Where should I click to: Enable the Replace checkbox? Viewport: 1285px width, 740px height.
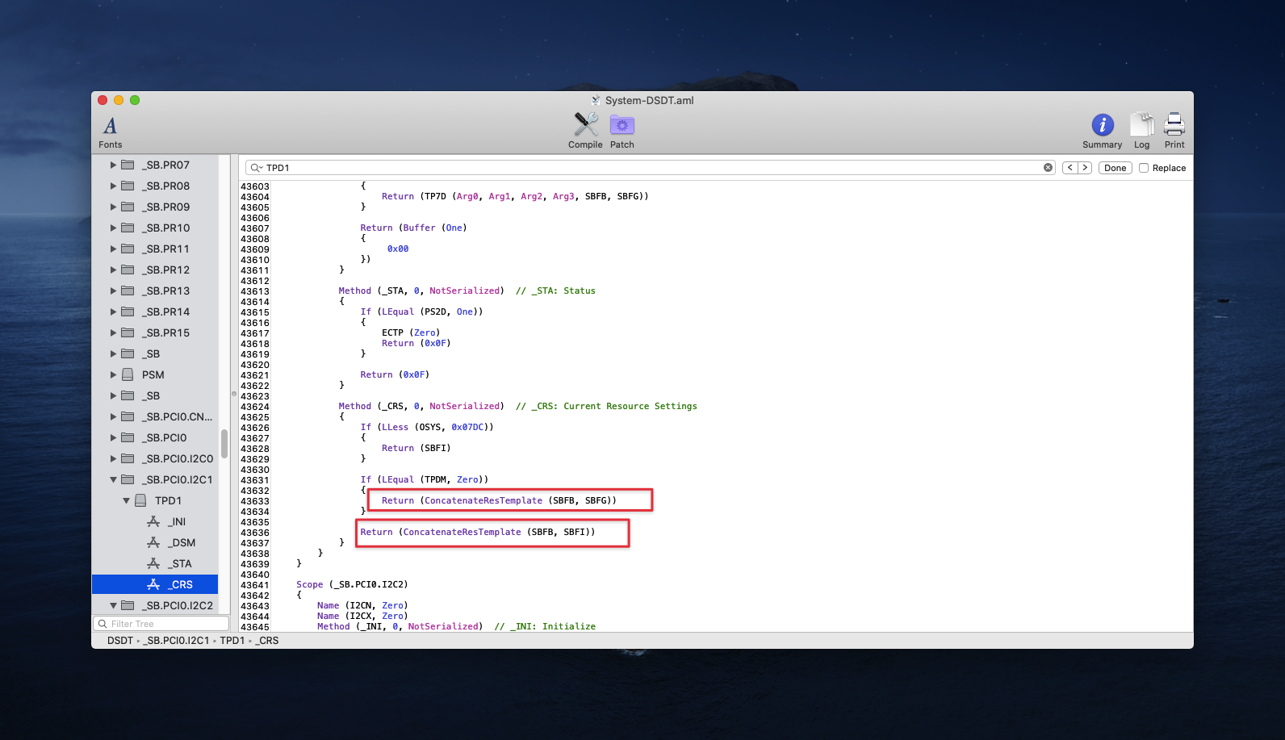(1144, 168)
